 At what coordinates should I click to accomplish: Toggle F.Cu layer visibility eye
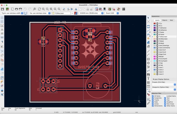157,23
